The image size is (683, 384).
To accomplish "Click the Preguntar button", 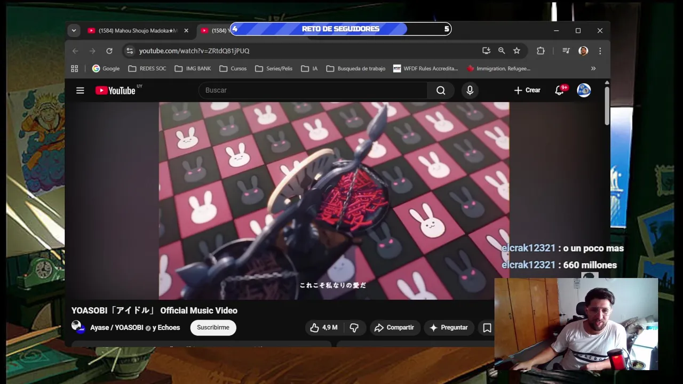I will 448,327.
